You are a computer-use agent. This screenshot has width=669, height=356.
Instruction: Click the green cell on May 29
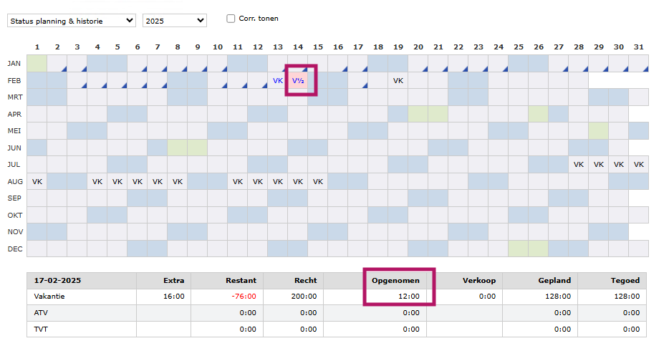[x=598, y=130]
